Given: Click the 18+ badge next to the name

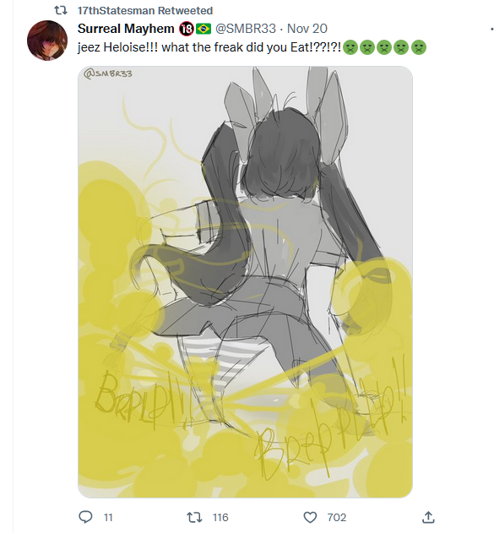Looking at the screenshot, I should 186,30.
